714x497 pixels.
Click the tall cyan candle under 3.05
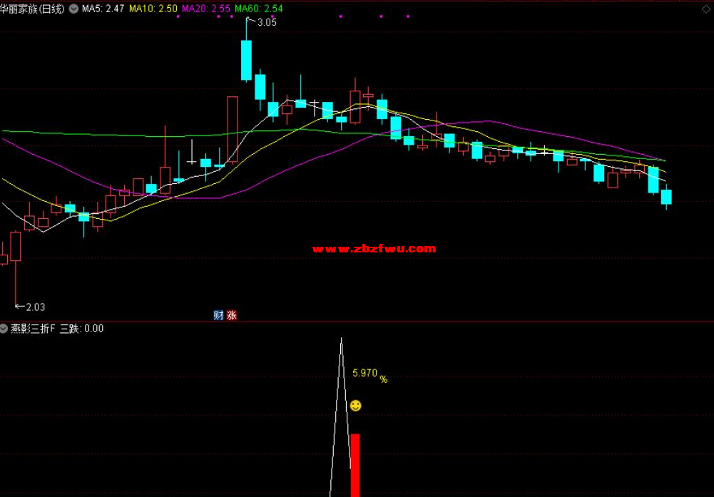[x=246, y=60]
